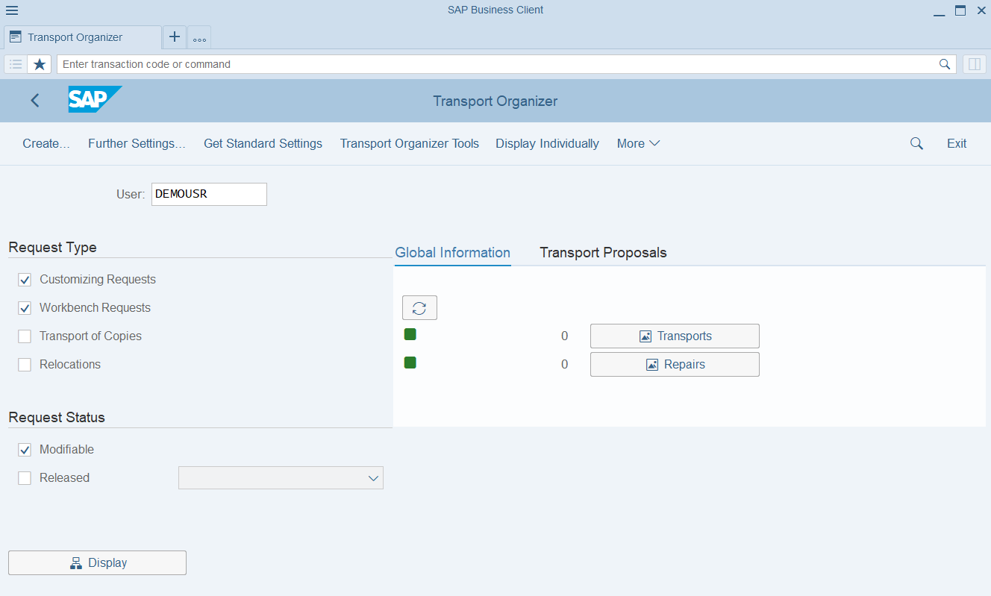Select the Global Information tab
The height and width of the screenshot is (596, 991).
[x=453, y=252]
